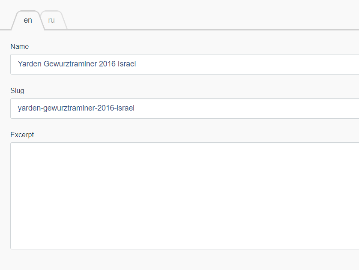Switch to the en language tab
The height and width of the screenshot is (270, 359).
pyautogui.click(x=28, y=20)
